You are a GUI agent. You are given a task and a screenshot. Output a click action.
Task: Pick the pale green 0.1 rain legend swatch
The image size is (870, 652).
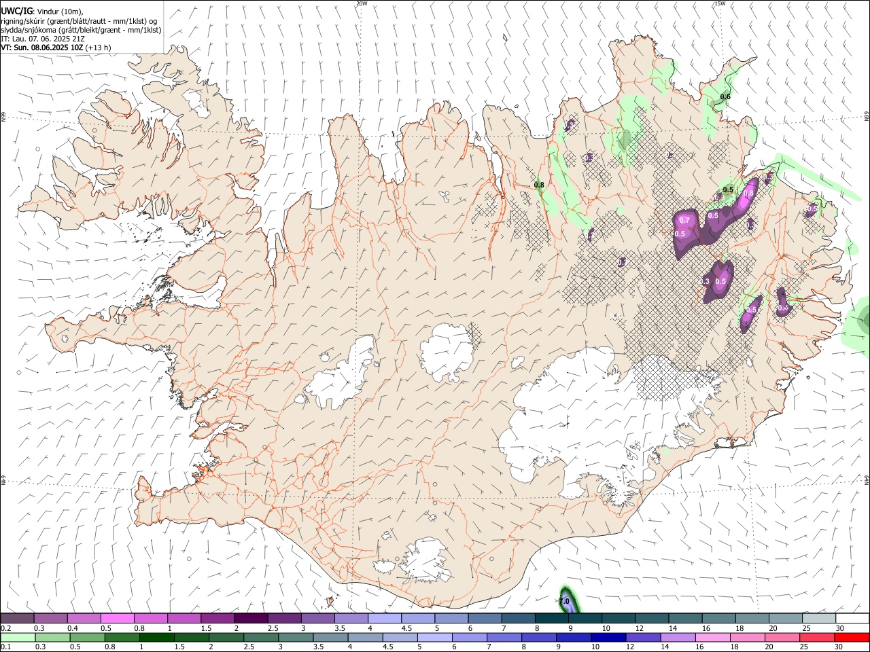click(17, 638)
